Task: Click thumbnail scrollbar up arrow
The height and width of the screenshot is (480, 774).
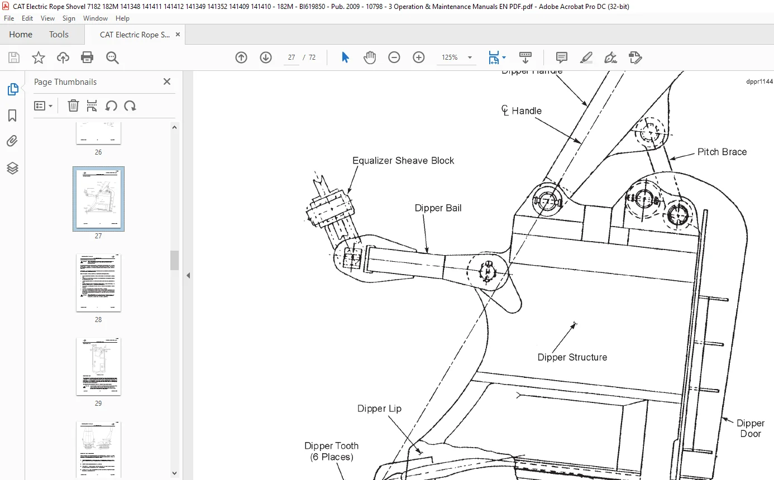Action: pos(174,127)
